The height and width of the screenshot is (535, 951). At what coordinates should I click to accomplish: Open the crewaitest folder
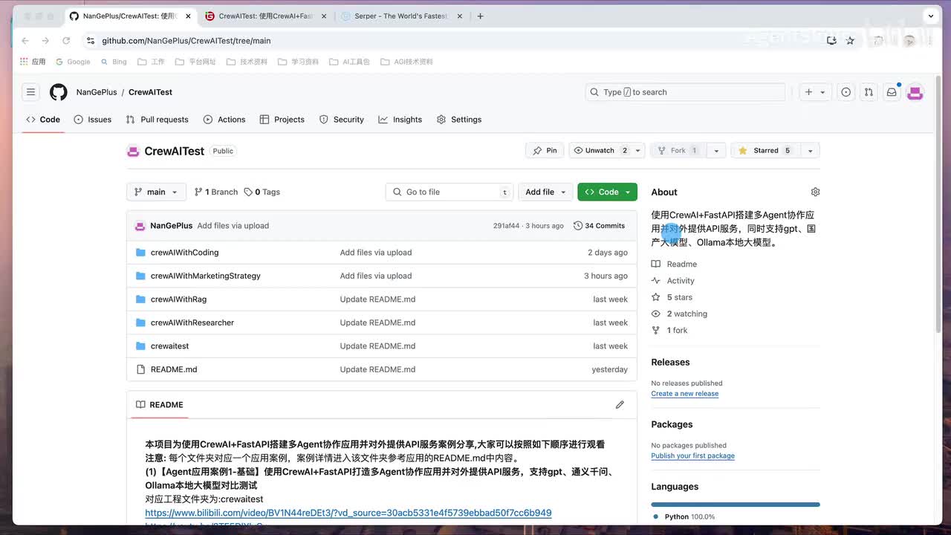(x=169, y=346)
